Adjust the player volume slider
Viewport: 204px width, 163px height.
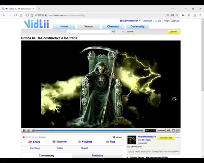tap(162, 130)
